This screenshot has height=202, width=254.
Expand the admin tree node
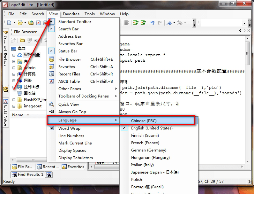point(14,68)
